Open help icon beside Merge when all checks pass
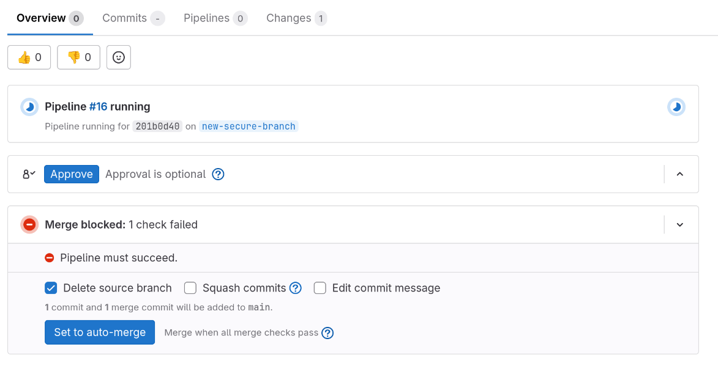718x366 pixels. (327, 333)
